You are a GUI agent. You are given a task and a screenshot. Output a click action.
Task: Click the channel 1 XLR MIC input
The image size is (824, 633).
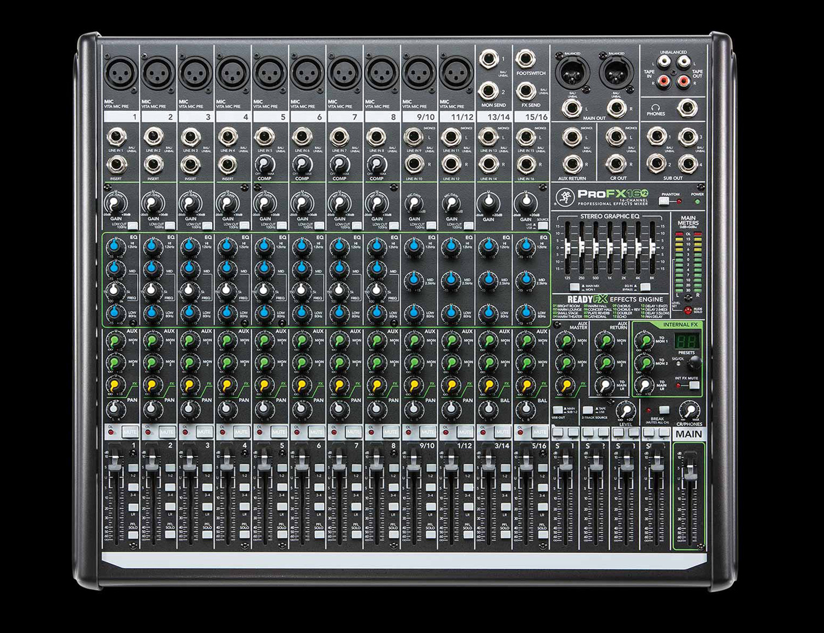coord(120,72)
